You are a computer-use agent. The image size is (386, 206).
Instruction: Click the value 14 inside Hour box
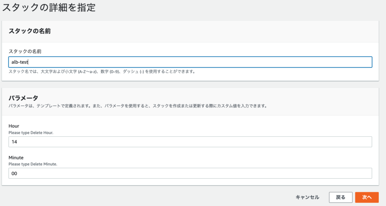click(14, 142)
